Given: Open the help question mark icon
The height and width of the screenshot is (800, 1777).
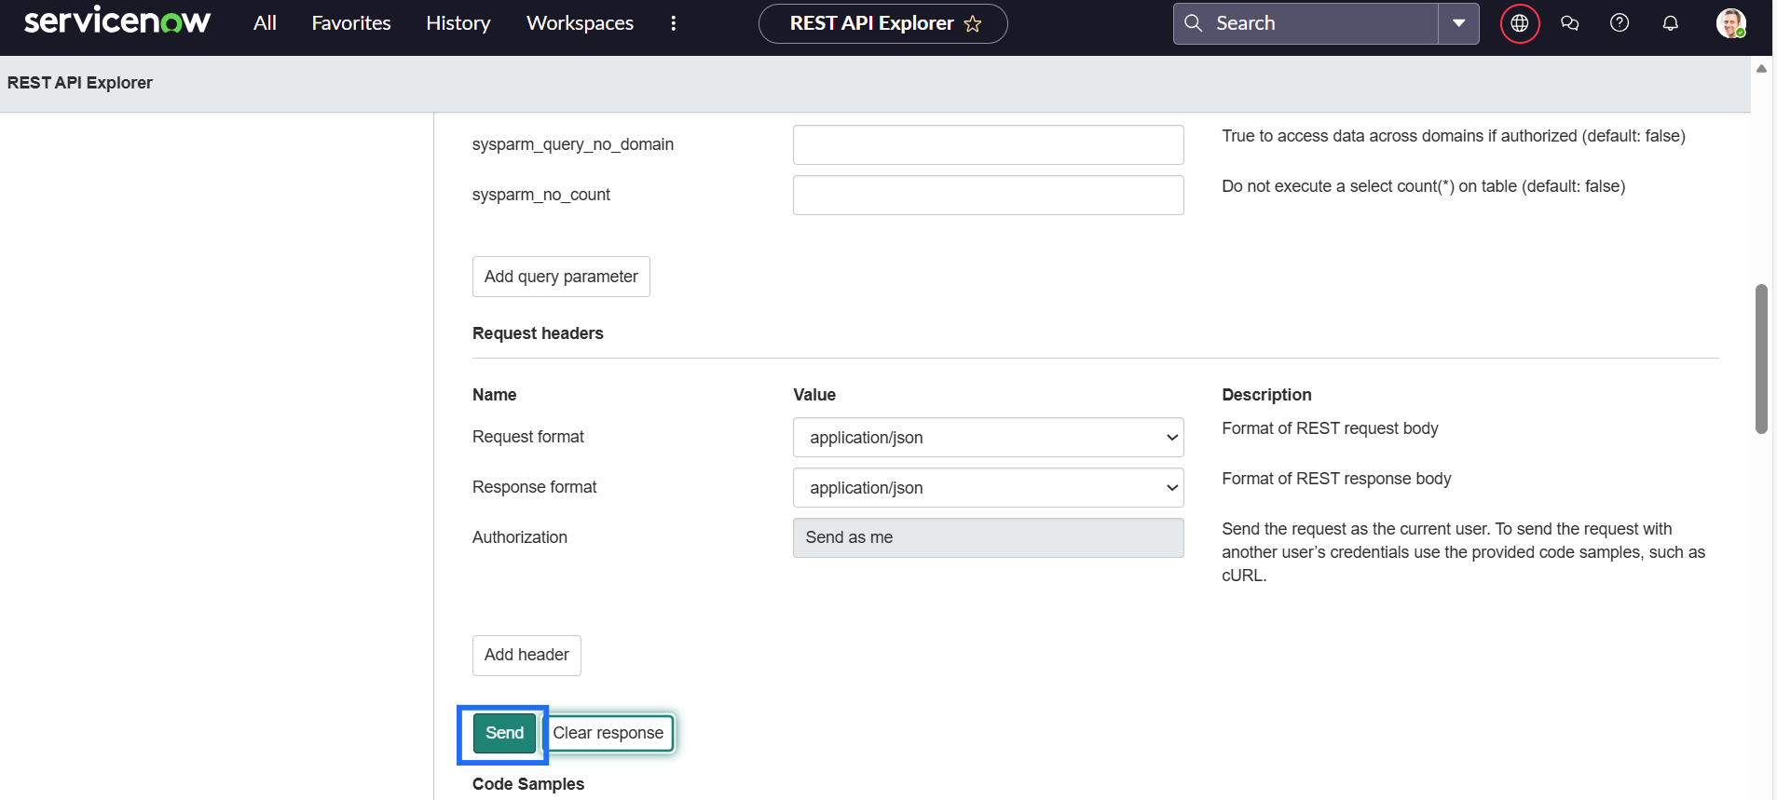Looking at the screenshot, I should pos(1620,23).
